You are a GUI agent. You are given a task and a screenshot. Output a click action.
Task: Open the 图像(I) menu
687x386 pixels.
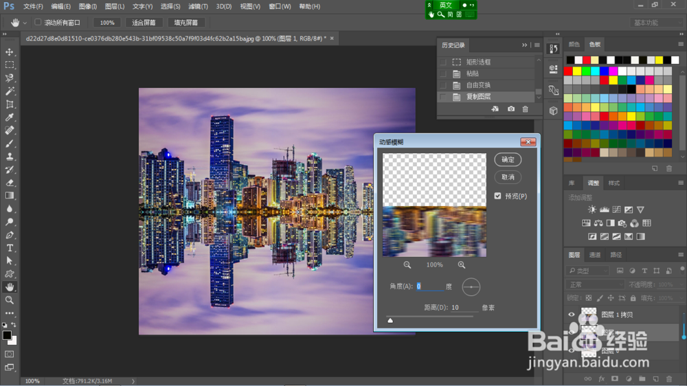tap(88, 7)
